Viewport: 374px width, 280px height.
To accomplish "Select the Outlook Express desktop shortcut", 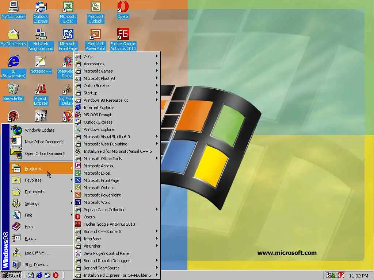I will click(41, 12).
